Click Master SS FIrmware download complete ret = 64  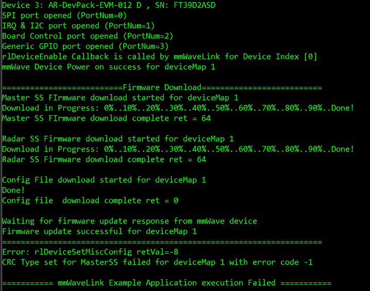(x=106, y=118)
